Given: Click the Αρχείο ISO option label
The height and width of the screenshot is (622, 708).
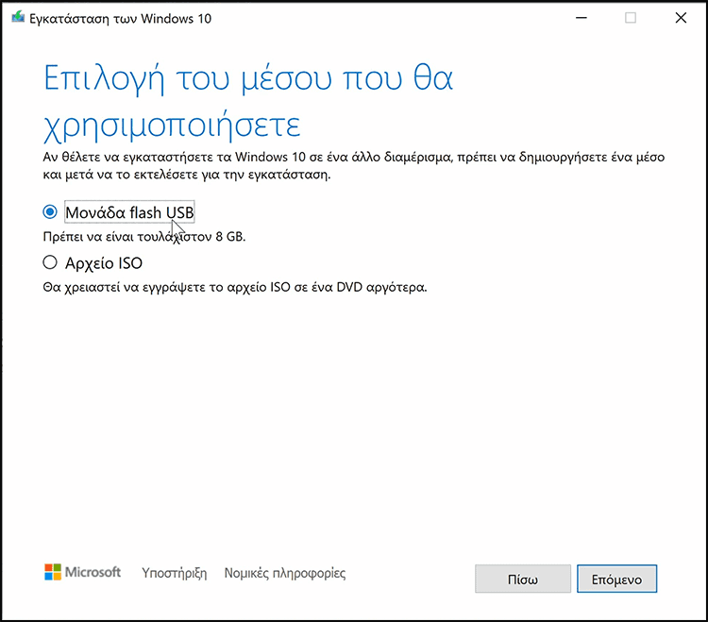Looking at the screenshot, I should pos(104,263).
